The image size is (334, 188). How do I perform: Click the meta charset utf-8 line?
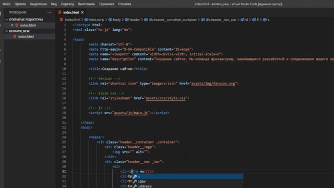pyautogui.click(x=110, y=44)
